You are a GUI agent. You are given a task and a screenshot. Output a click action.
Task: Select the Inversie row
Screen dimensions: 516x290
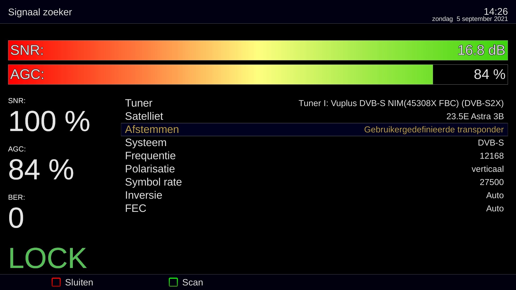pyautogui.click(x=314, y=195)
